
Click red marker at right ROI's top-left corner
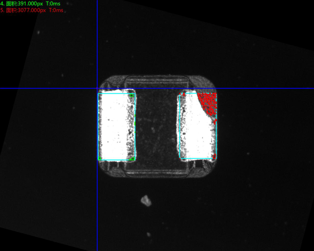click(184, 93)
